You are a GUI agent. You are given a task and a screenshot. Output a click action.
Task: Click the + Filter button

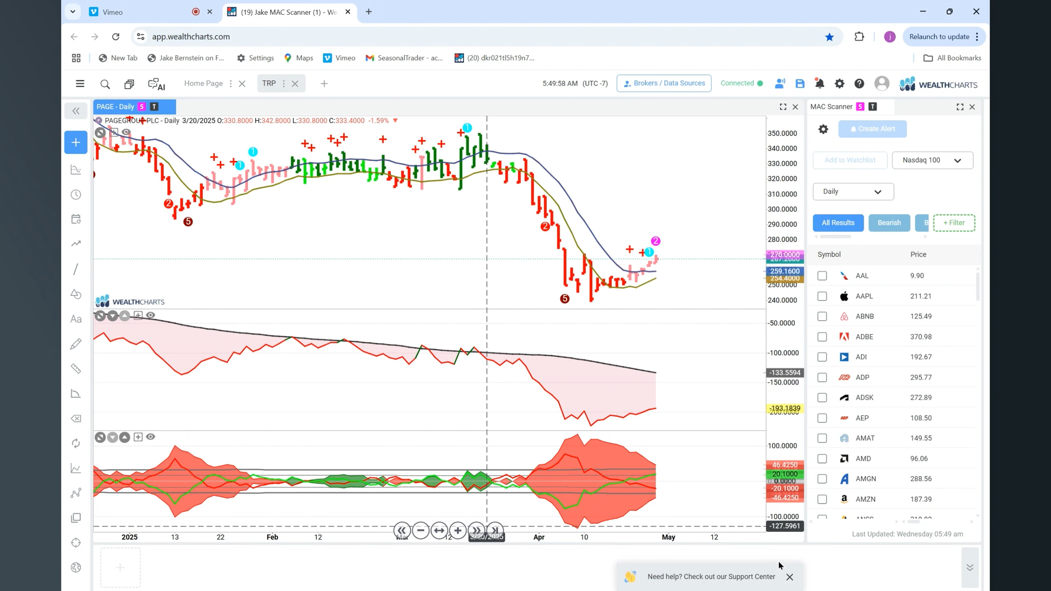pyautogui.click(x=954, y=223)
